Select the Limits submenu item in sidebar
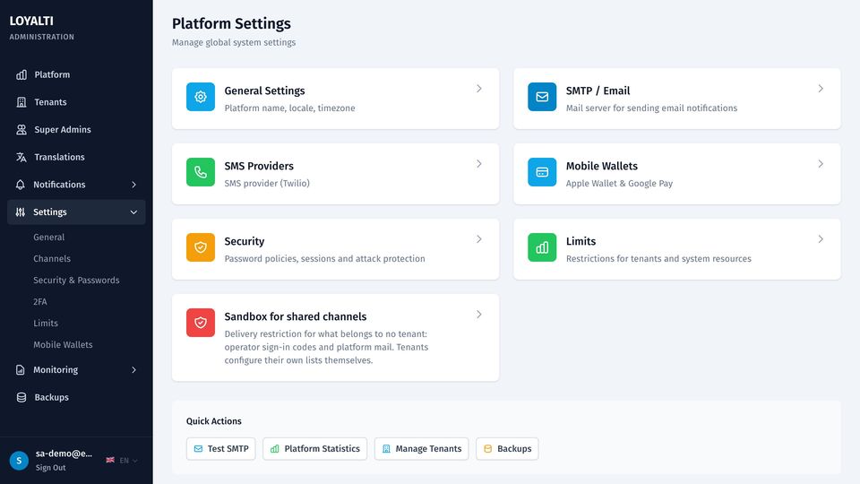Viewport: 860px width, 484px height. 46,324
